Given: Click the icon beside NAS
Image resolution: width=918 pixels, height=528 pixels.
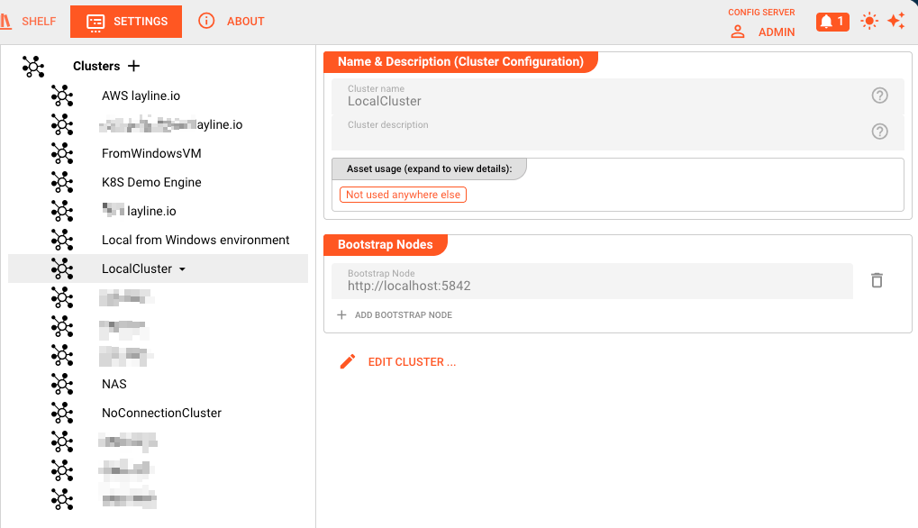Looking at the screenshot, I should (62, 384).
